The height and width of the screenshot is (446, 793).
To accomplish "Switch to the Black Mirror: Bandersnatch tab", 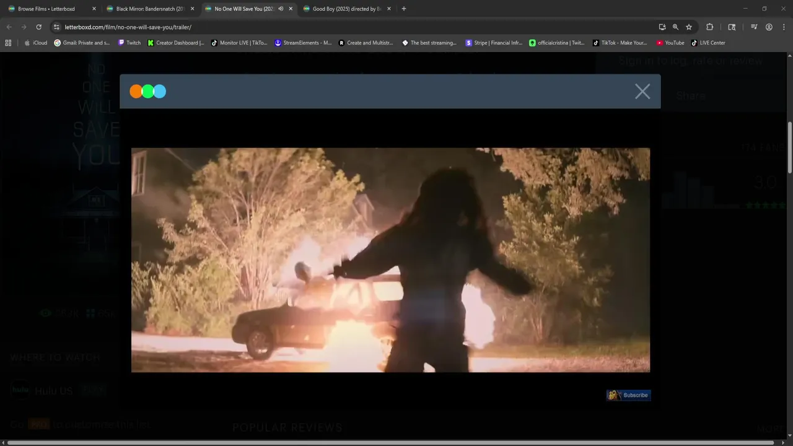I will [x=150, y=9].
